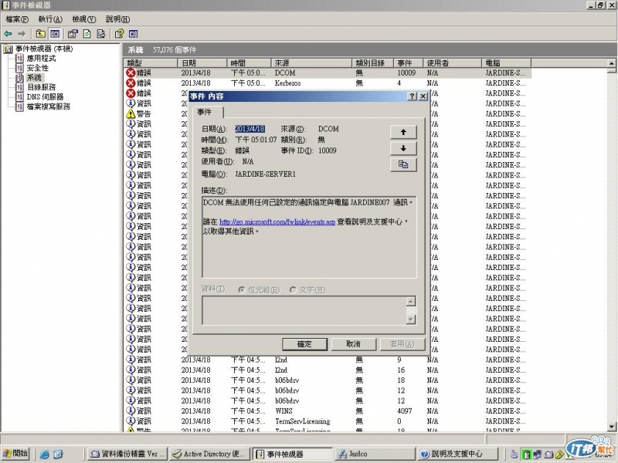
Task: Toggle the console tree show/hide icon
Action: [55, 34]
